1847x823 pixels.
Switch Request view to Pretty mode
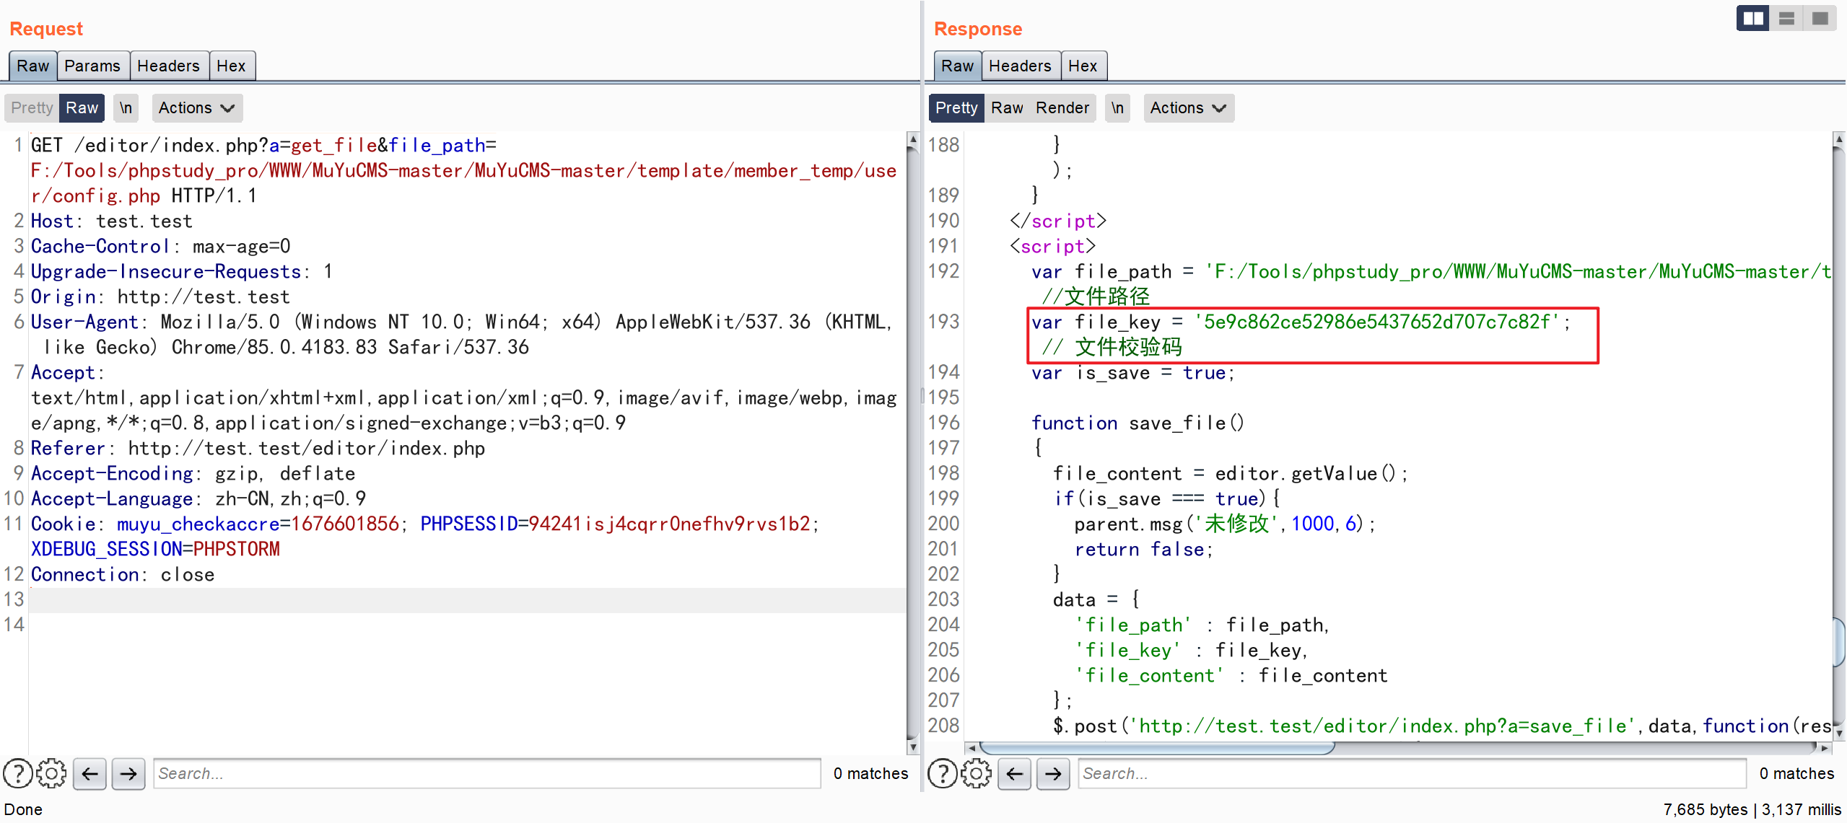(x=32, y=107)
